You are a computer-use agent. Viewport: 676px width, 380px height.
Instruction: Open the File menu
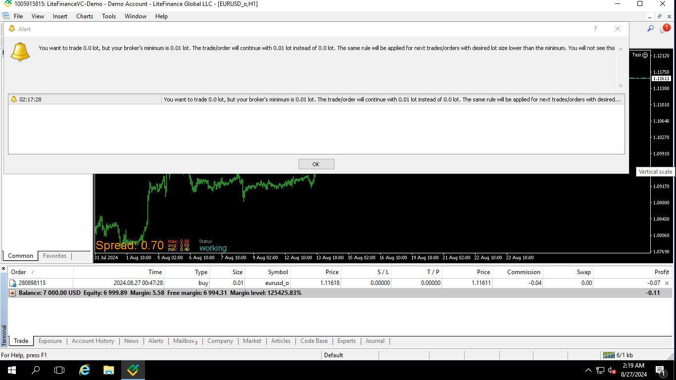click(18, 16)
